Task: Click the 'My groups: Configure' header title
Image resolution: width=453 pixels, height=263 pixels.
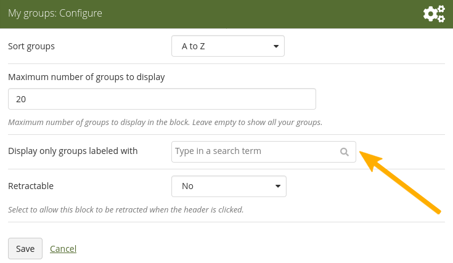Action: click(x=55, y=13)
